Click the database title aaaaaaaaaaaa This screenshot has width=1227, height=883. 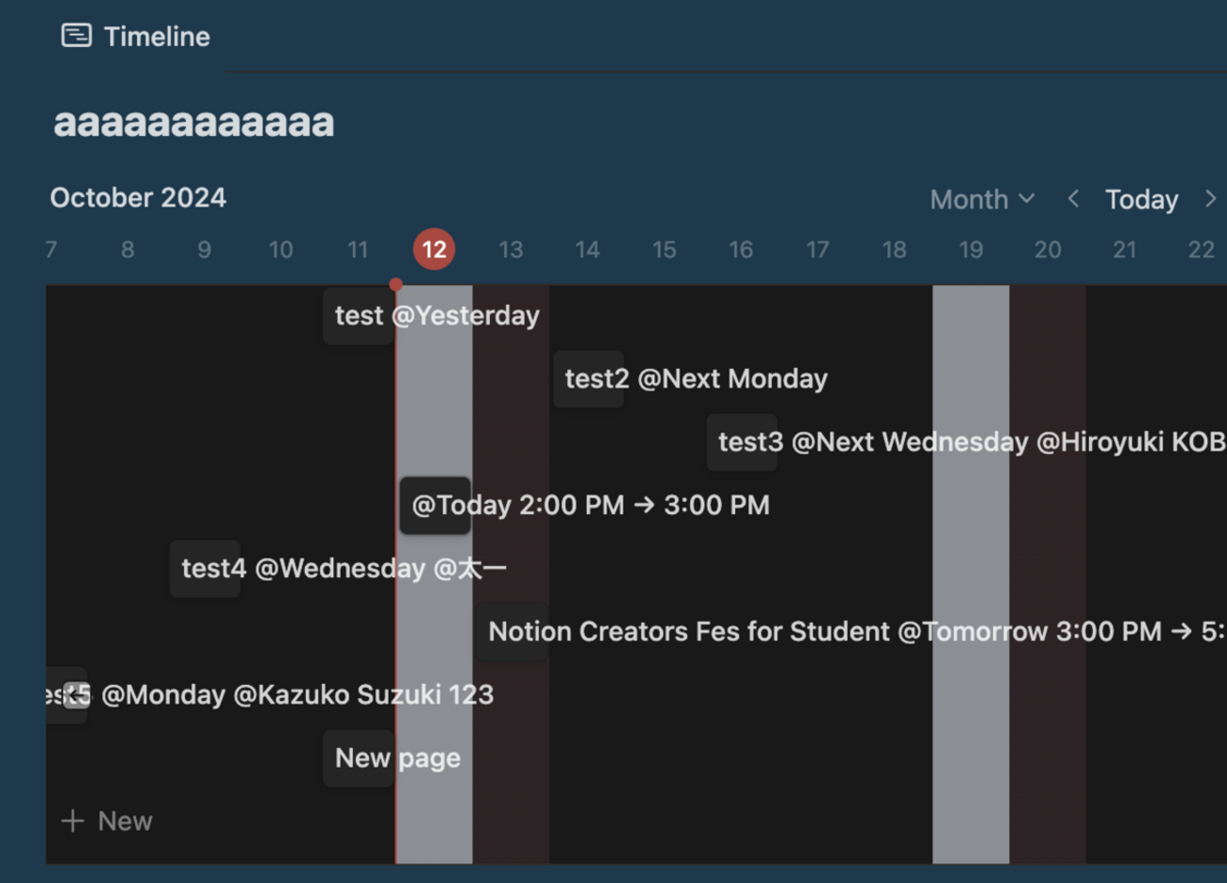pyautogui.click(x=193, y=123)
